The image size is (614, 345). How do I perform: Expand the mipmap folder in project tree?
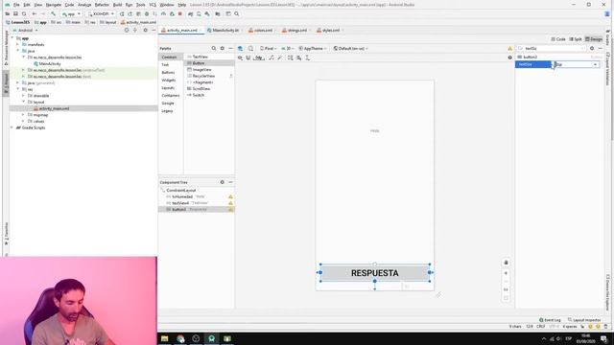[23, 115]
